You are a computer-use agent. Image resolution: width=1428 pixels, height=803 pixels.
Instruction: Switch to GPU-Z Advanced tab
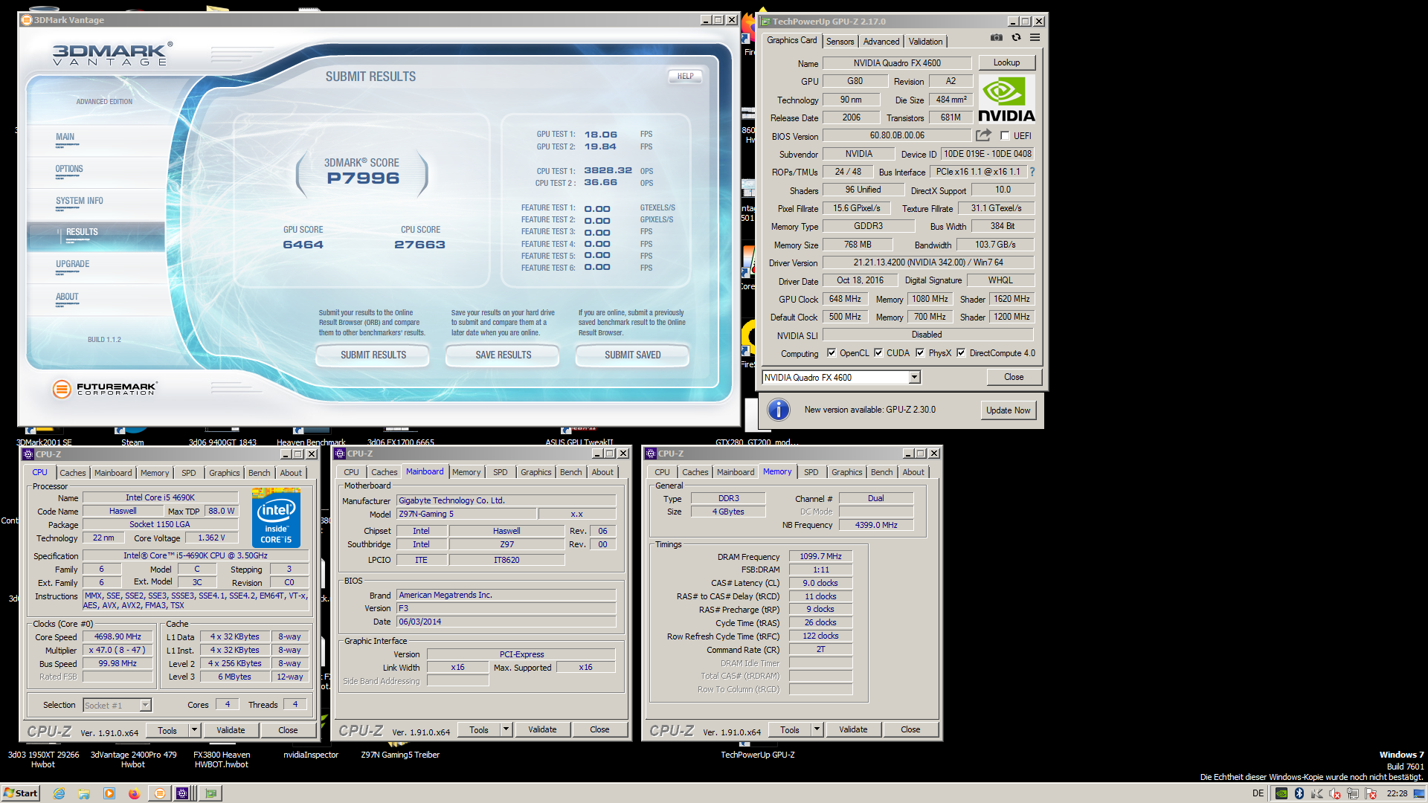tap(881, 42)
